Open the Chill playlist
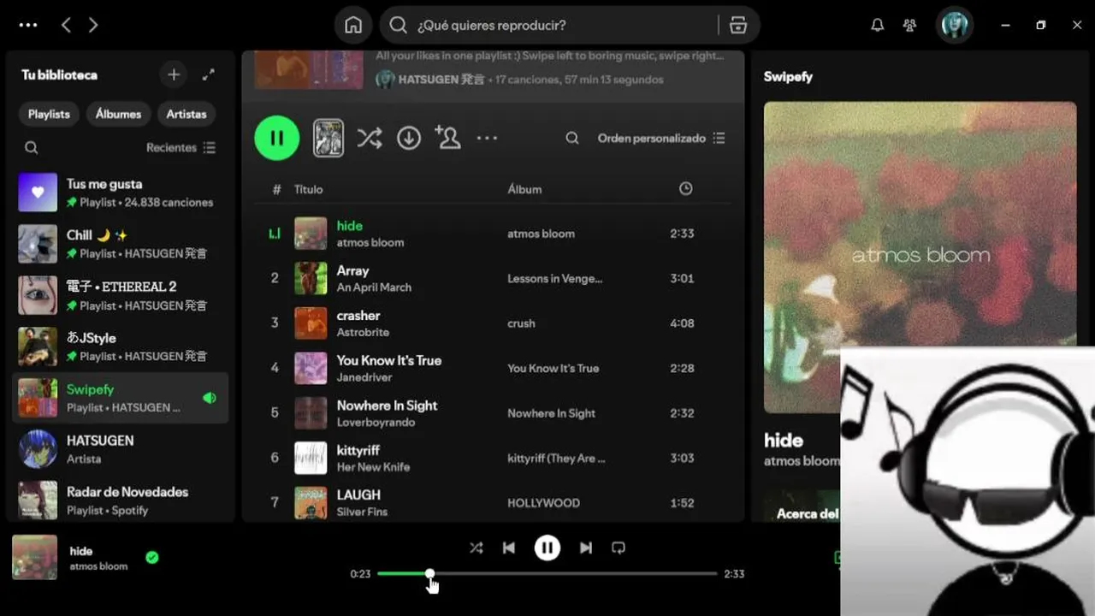 (120, 244)
